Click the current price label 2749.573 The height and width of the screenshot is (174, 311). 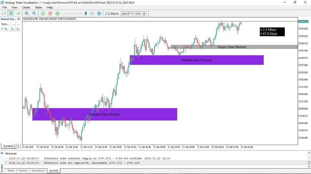[x=303, y=21]
